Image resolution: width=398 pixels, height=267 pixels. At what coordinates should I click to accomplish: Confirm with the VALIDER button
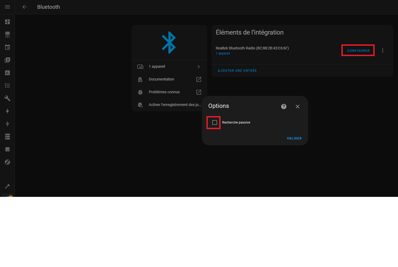pyautogui.click(x=294, y=138)
